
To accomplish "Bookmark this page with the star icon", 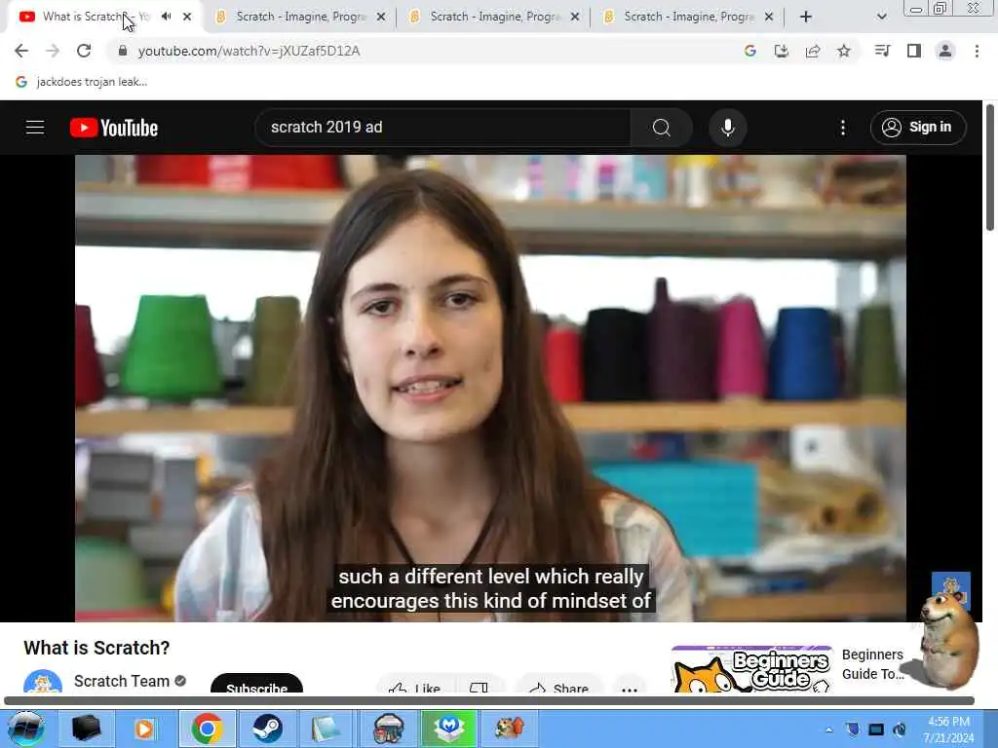I will tap(844, 51).
